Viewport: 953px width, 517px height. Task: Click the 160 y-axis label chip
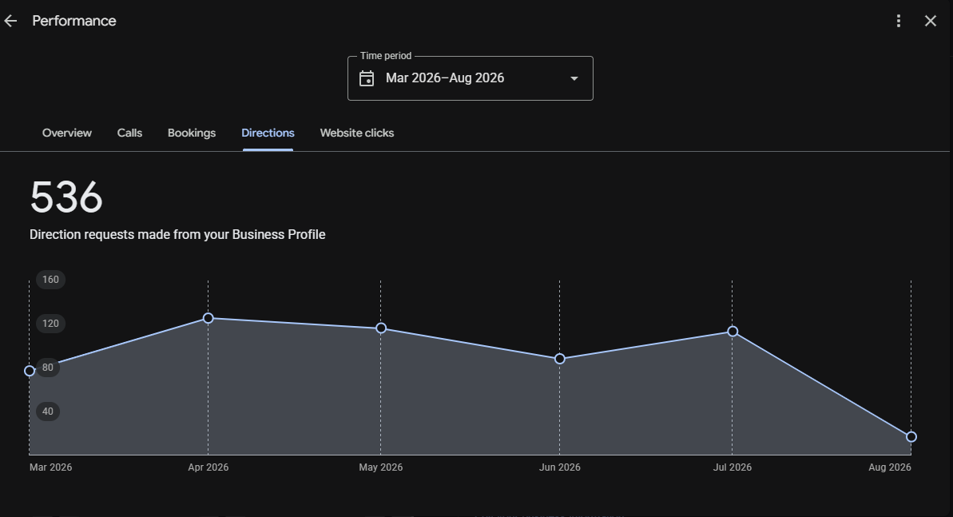pyautogui.click(x=50, y=280)
